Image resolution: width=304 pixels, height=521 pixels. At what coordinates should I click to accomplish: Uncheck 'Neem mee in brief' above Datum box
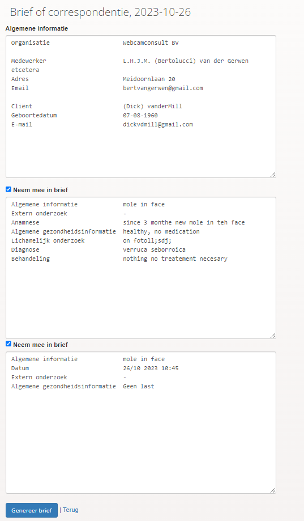pos(8,344)
